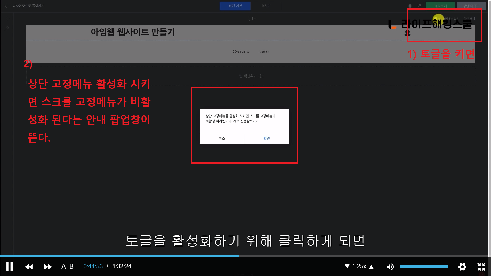The image size is (491, 276).
Task: Click the rewind button
Action: tap(29, 267)
